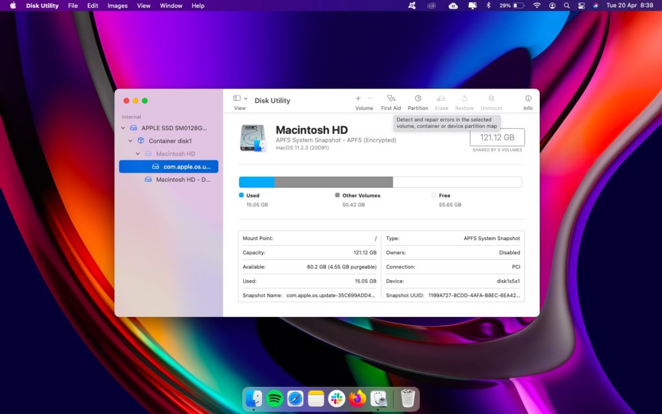Viewport: 662px width, 414px height.
Task: Collapse the Macintosh HD tree entry
Action: click(x=138, y=153)
